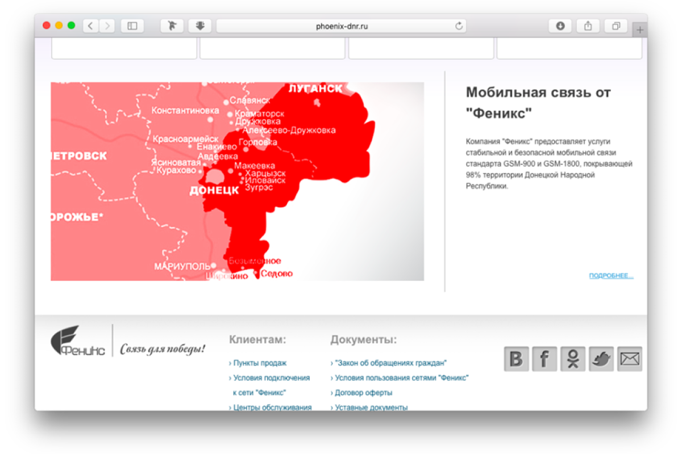Open the Пункты продаж link

click(x=260, y=363)
